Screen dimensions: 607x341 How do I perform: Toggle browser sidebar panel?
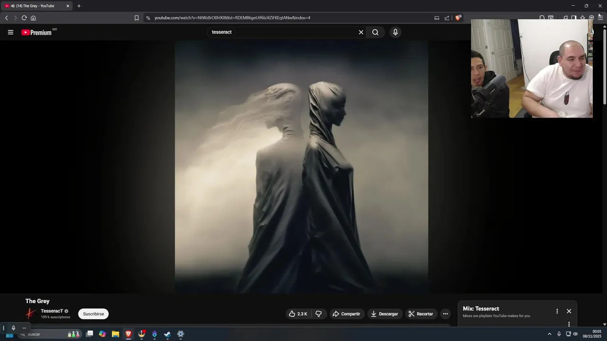click(x=573, y=18)
